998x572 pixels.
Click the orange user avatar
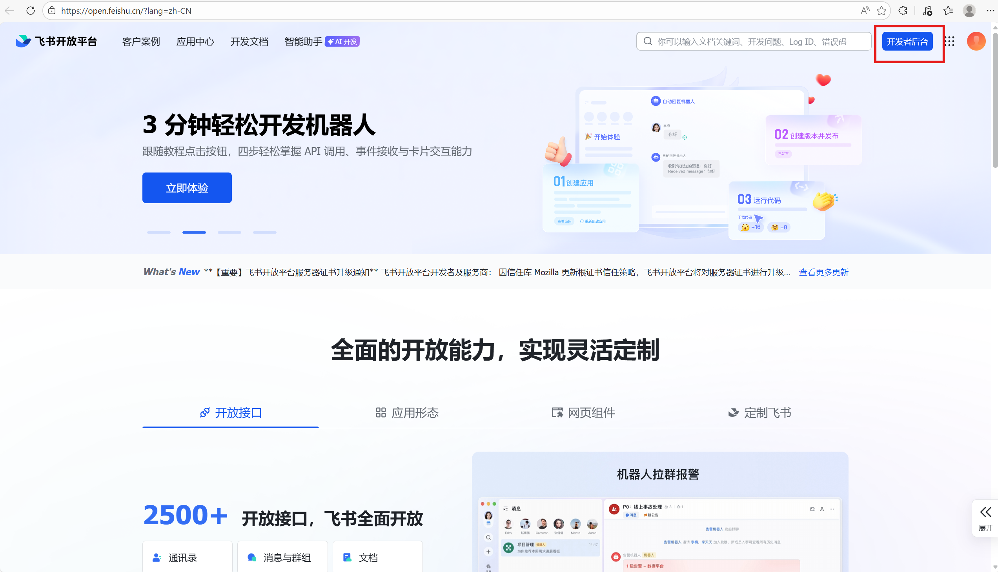pyautogui.click(x=976, y=41)
